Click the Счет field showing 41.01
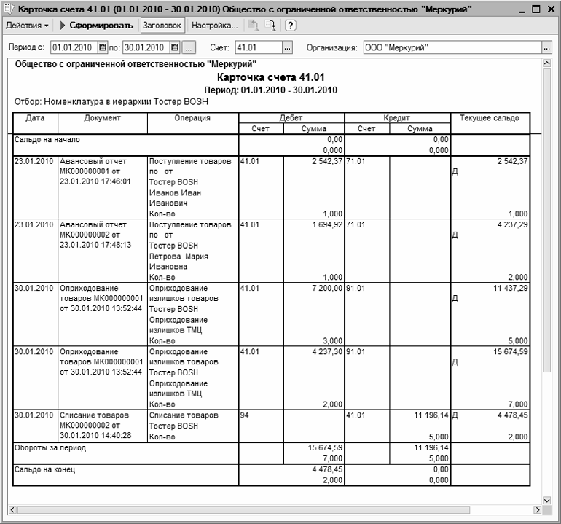This screenshot has height=524, width=561. tap(259, 47)
